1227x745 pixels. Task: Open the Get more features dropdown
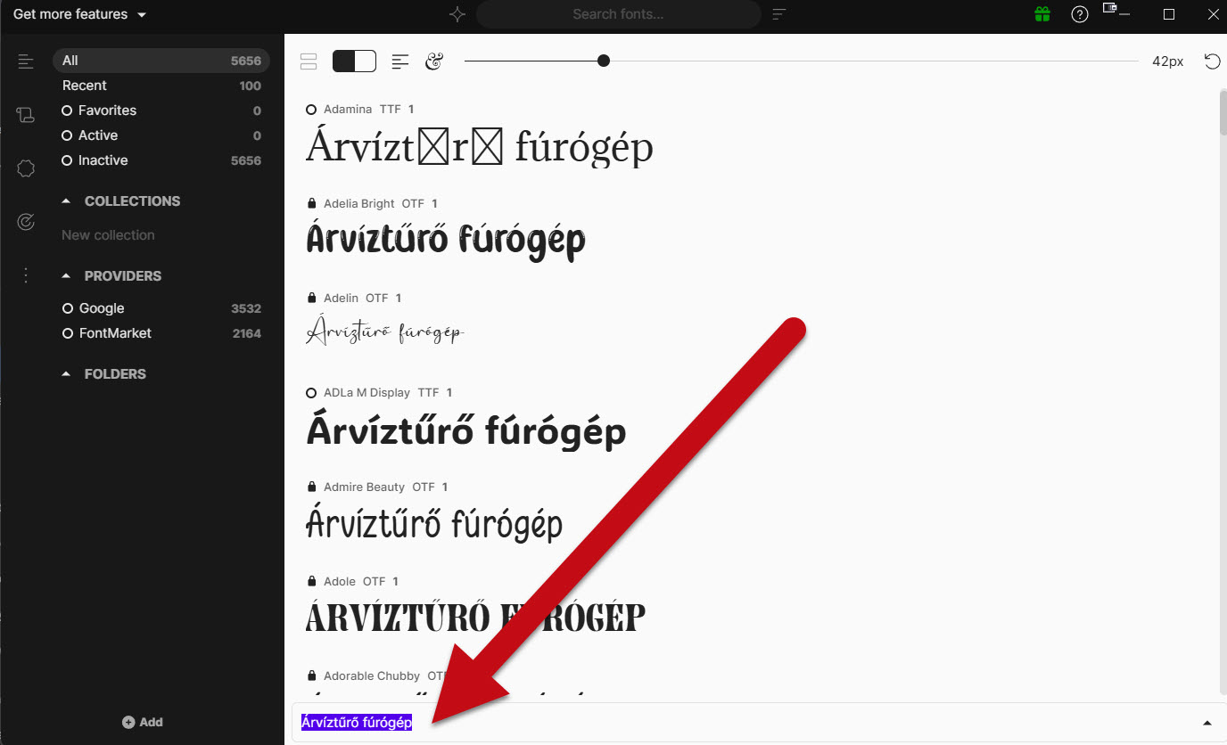click(x=80, y=14)
